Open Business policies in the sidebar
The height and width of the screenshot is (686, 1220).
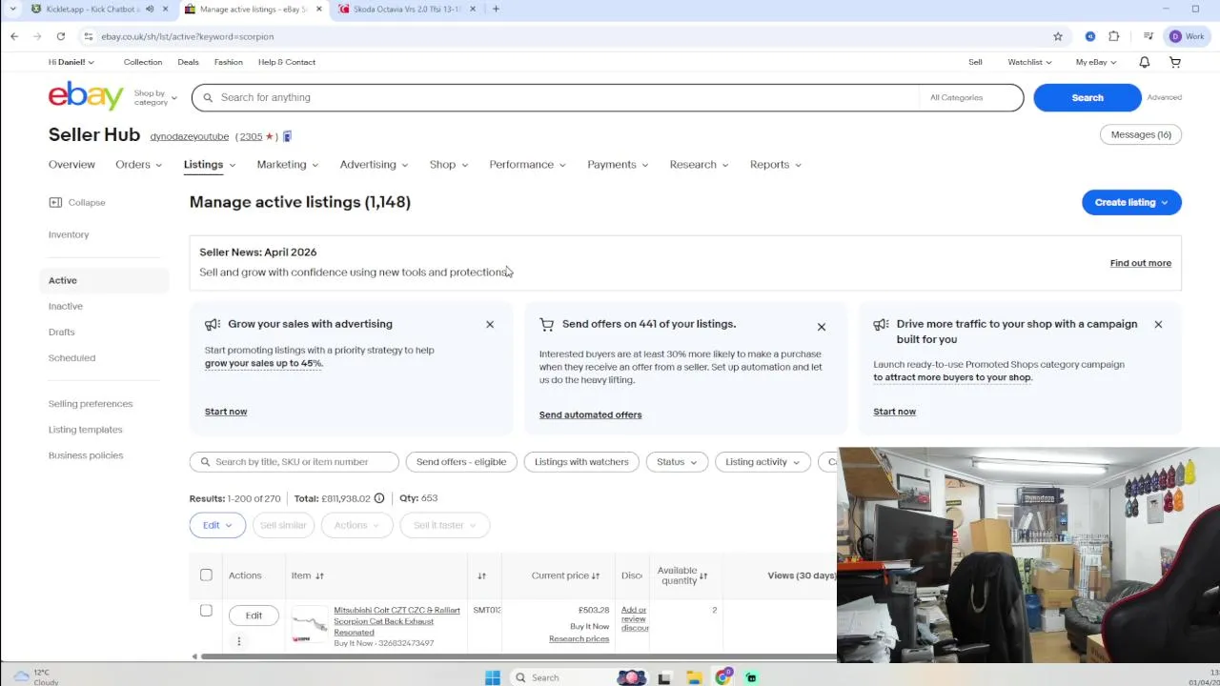[x=86, y=455]
